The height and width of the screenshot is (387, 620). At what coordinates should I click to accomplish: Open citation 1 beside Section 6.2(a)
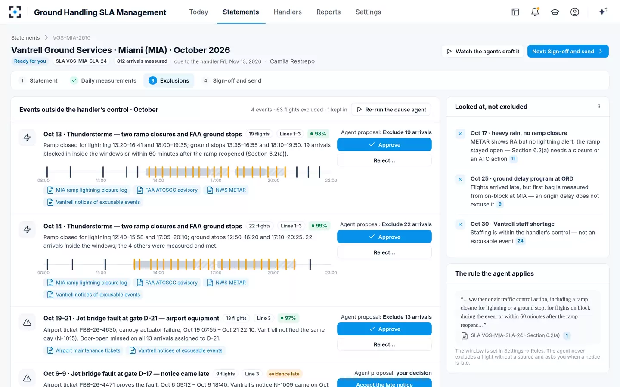(x=567, y=335)
